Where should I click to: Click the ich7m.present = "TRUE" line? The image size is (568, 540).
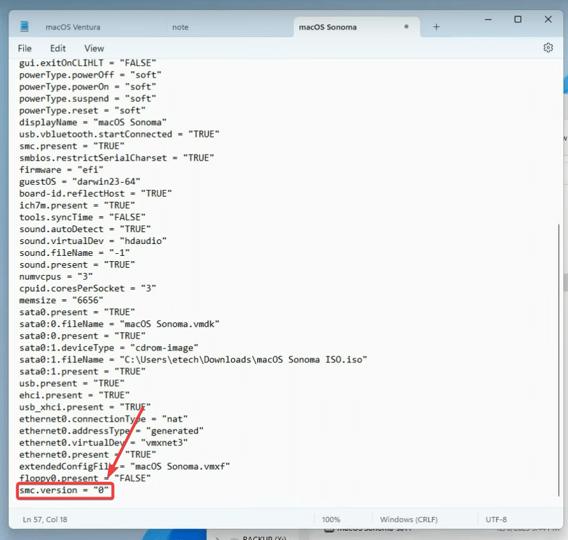(x=77, y=205)
